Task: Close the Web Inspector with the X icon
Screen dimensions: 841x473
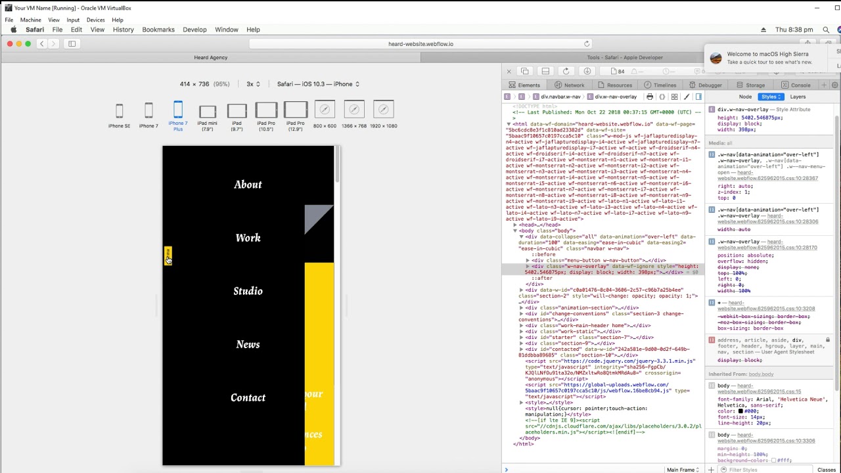Action: click(509, 71)
